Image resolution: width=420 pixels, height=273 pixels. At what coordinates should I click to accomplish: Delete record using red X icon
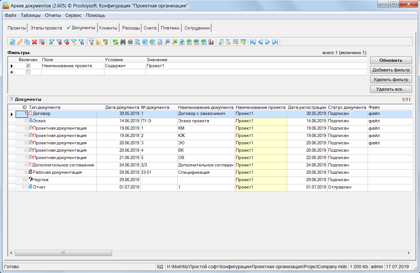34,42
